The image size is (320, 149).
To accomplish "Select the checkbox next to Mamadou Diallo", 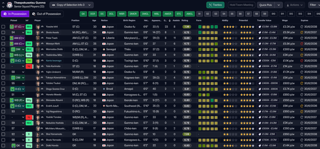I will click(x=3, y=49).
